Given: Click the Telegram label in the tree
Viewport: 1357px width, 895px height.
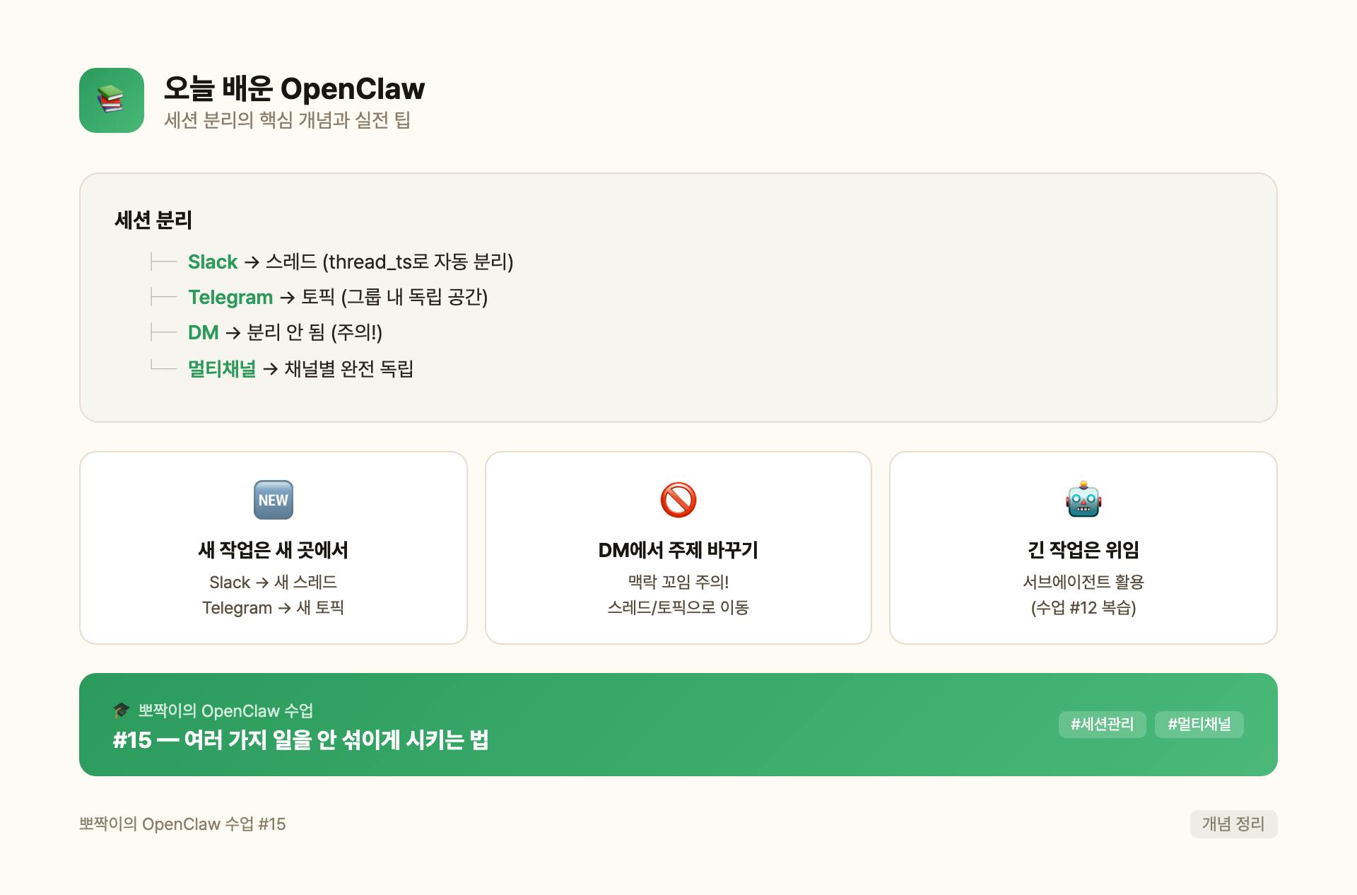Looking at the screenshot, I should point(230,298).
